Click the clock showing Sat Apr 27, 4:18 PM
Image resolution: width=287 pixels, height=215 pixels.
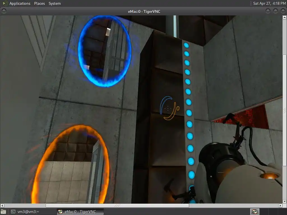(269, 3)
